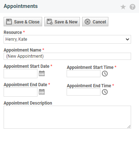Open calendar picker for Appointment Start Date

[42, 74]
